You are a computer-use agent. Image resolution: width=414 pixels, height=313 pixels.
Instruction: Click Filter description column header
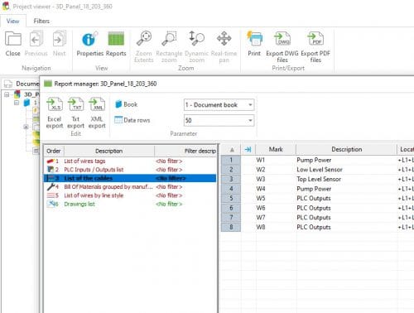(185, 151)
